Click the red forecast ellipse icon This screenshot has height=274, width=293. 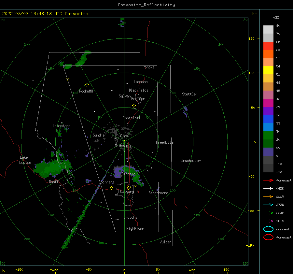tap(268, 237)
